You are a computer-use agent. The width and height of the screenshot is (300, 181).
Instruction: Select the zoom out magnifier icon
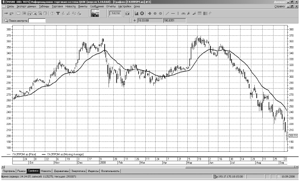click(160, 13)
